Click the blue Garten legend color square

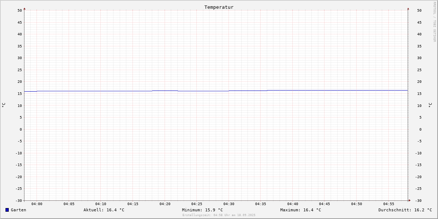tap(7, 210)
